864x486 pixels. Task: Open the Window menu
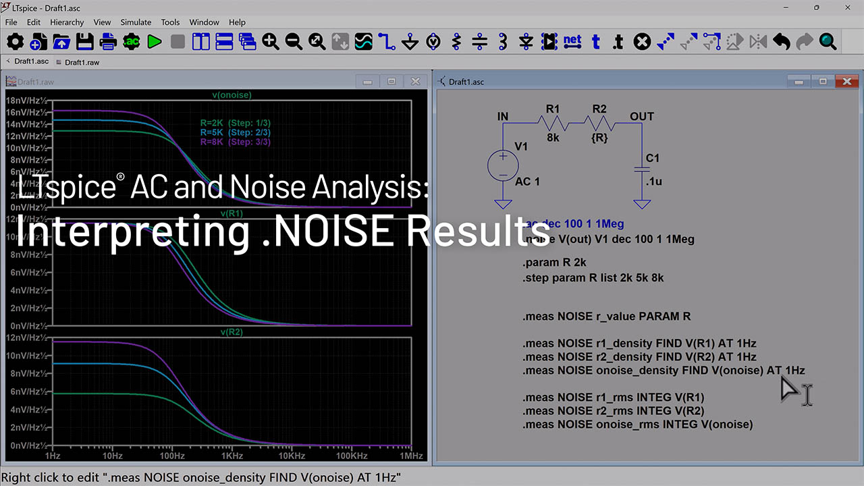coord(204,22)
